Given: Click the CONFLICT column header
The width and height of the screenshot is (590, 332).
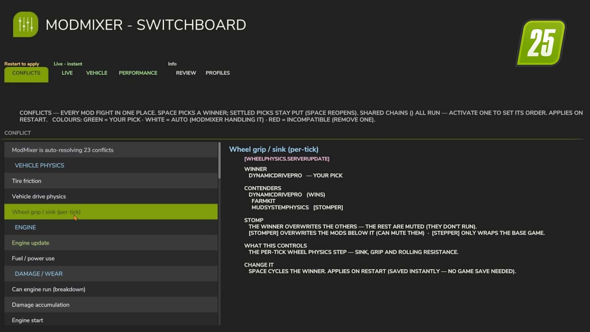Looking at the screenshot, I should click(18, 133).
